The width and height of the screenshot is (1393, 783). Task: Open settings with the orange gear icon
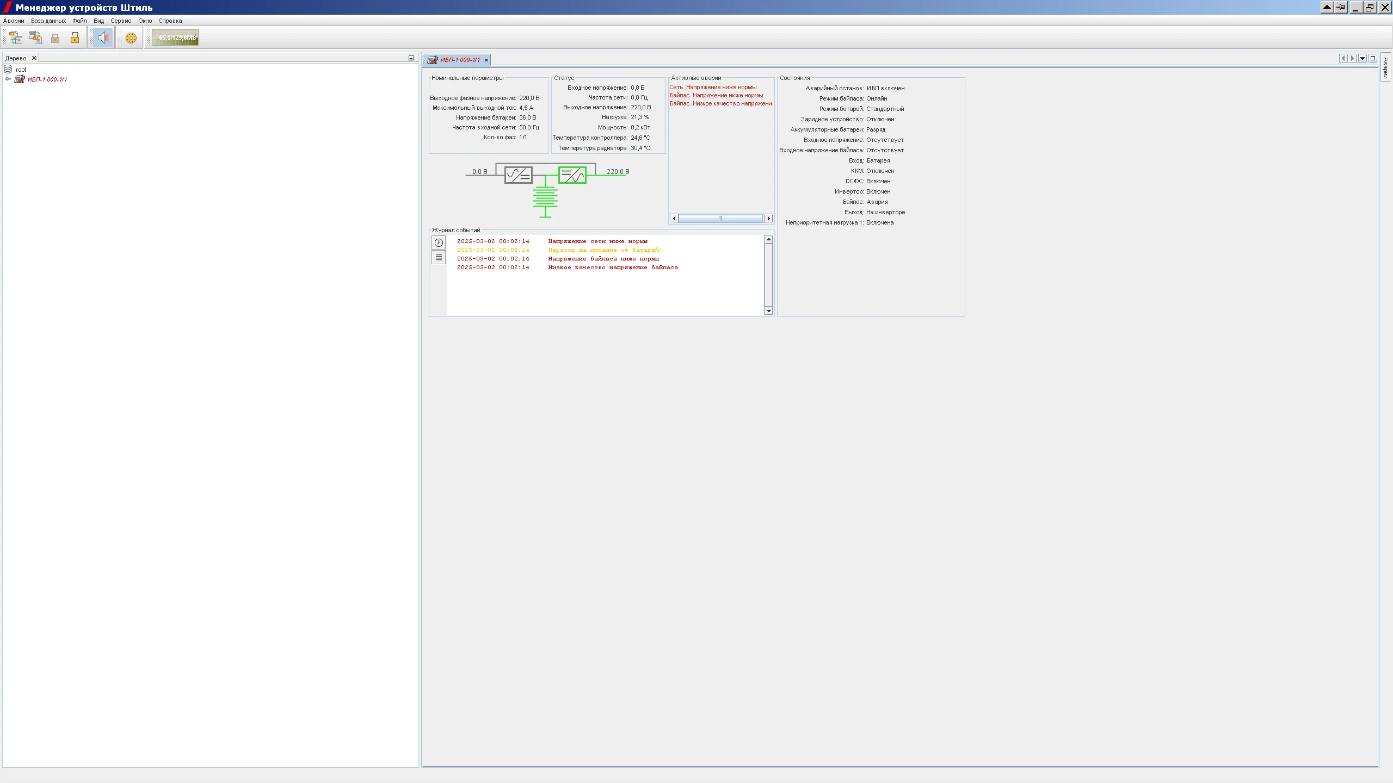[131, 38]
